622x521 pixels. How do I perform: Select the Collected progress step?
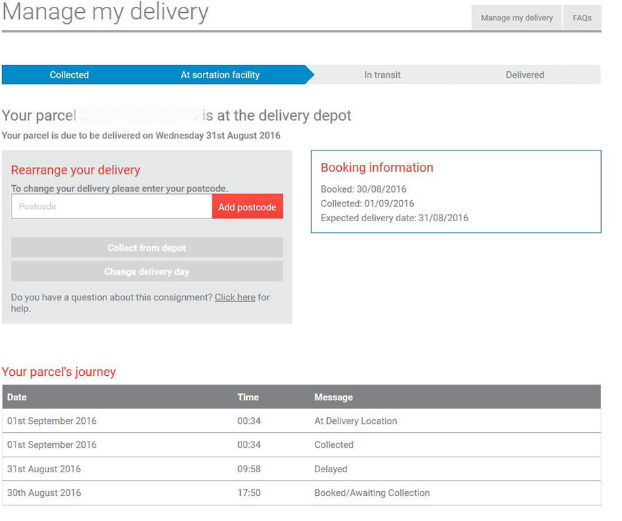pyautogui.click(x=69, y=75)
